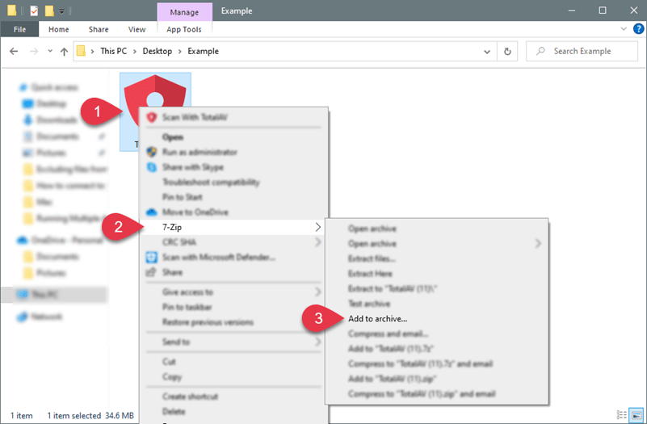This screenshot has width=647, height=424.
Task: Click This PC in the address path
Action: click(113, 51)
